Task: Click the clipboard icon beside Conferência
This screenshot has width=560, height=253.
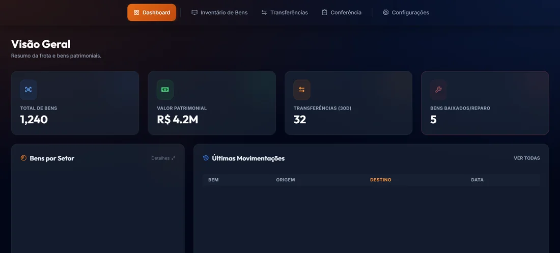Action: point(324,13)
